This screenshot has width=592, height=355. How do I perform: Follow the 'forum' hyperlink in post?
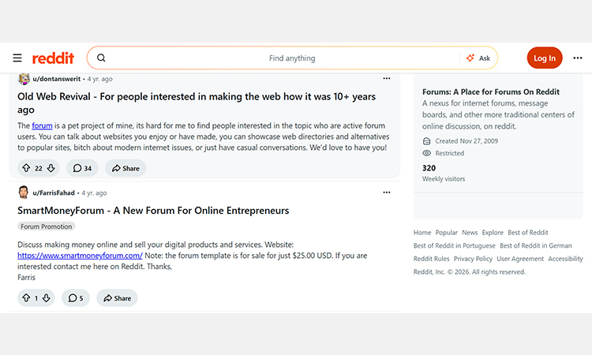click(x=43, y=125)
